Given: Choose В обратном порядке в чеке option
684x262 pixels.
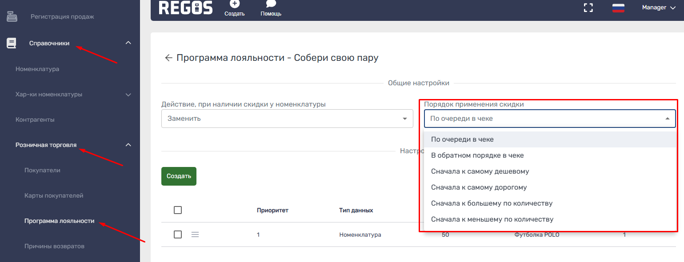Looking at the screenshot, I should (x=477, y=155).
